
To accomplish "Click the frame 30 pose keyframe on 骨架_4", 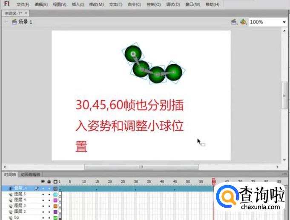I will (135, 189).
